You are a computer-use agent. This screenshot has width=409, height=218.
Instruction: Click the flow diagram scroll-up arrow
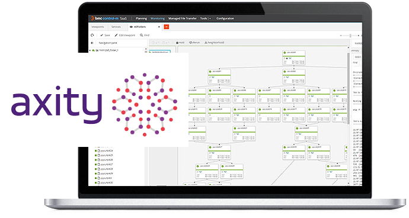[x=348, y=48]
